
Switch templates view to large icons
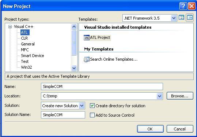[x=181, y=18]
